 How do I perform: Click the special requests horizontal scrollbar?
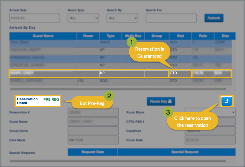point(118,161)
